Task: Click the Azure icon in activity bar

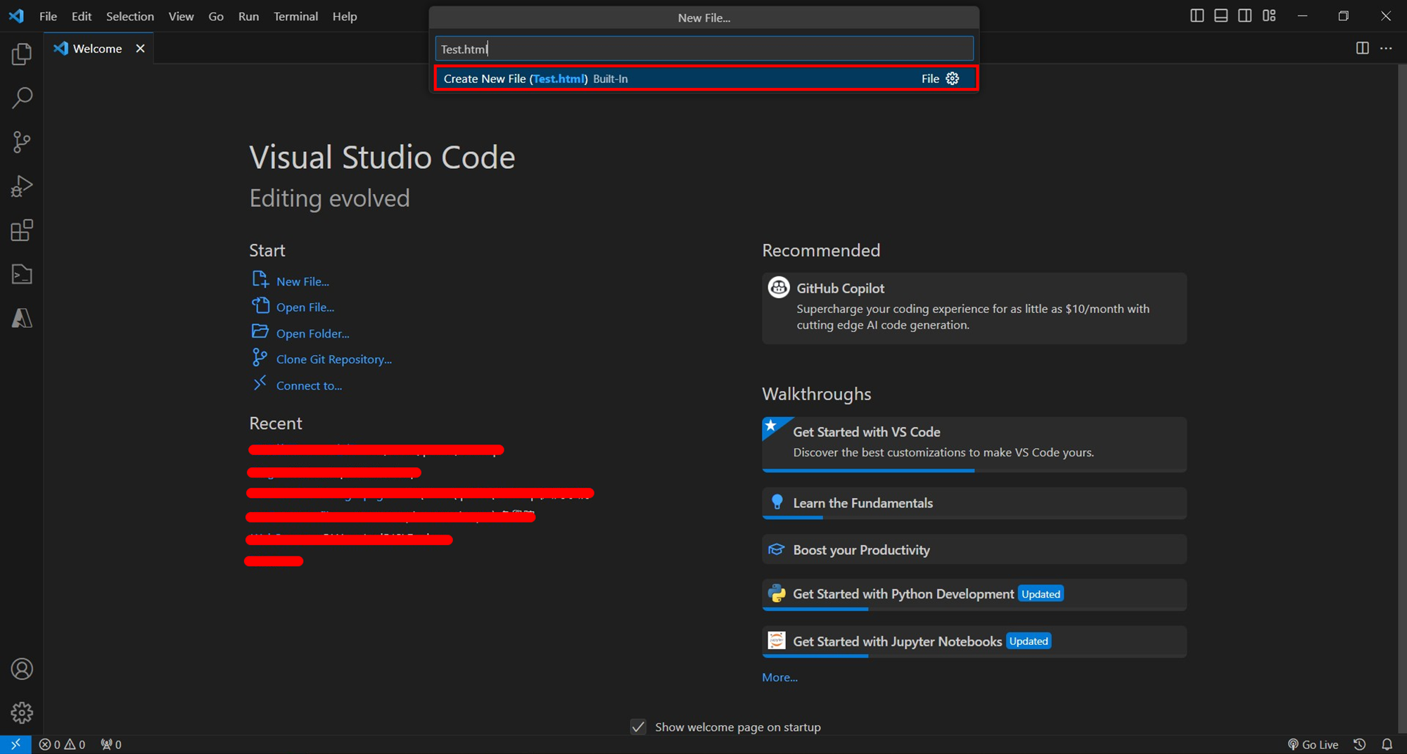Action: pos(21,318)
